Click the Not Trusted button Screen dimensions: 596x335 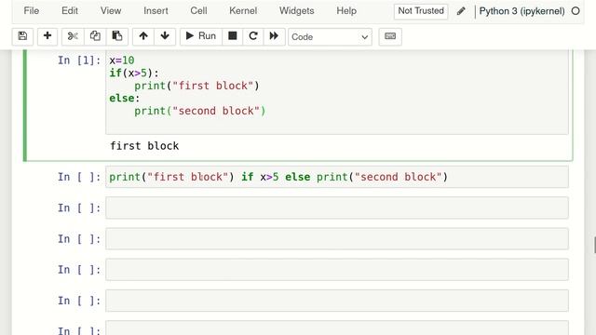[x=421, y=11]
